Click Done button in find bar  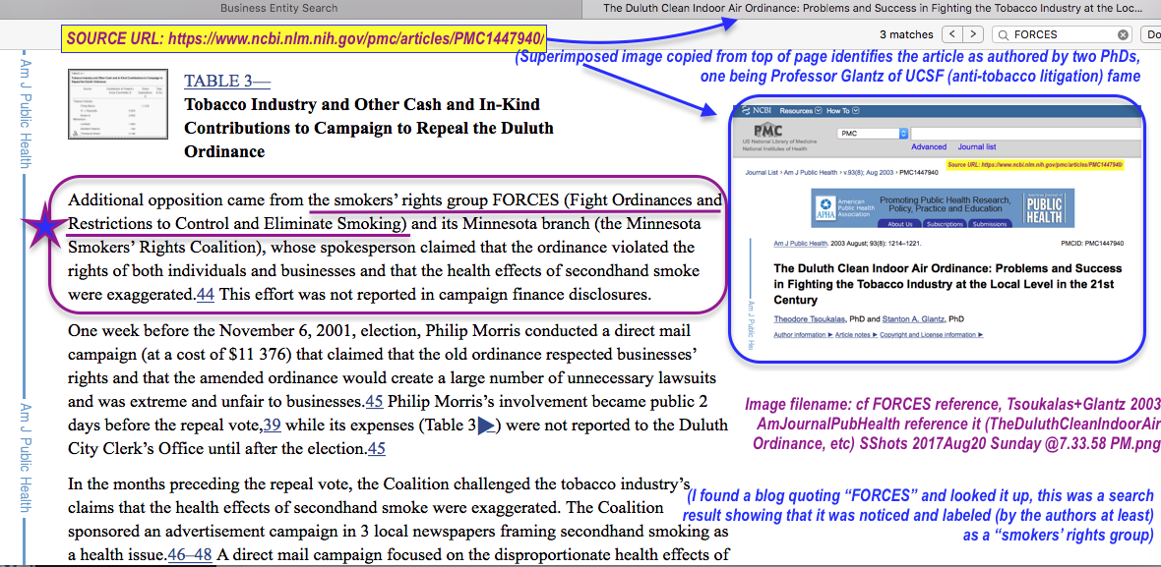1153,34
